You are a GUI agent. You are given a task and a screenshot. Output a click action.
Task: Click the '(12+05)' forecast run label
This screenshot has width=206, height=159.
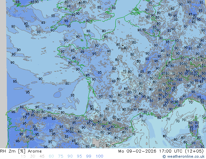tap(194, 151)
